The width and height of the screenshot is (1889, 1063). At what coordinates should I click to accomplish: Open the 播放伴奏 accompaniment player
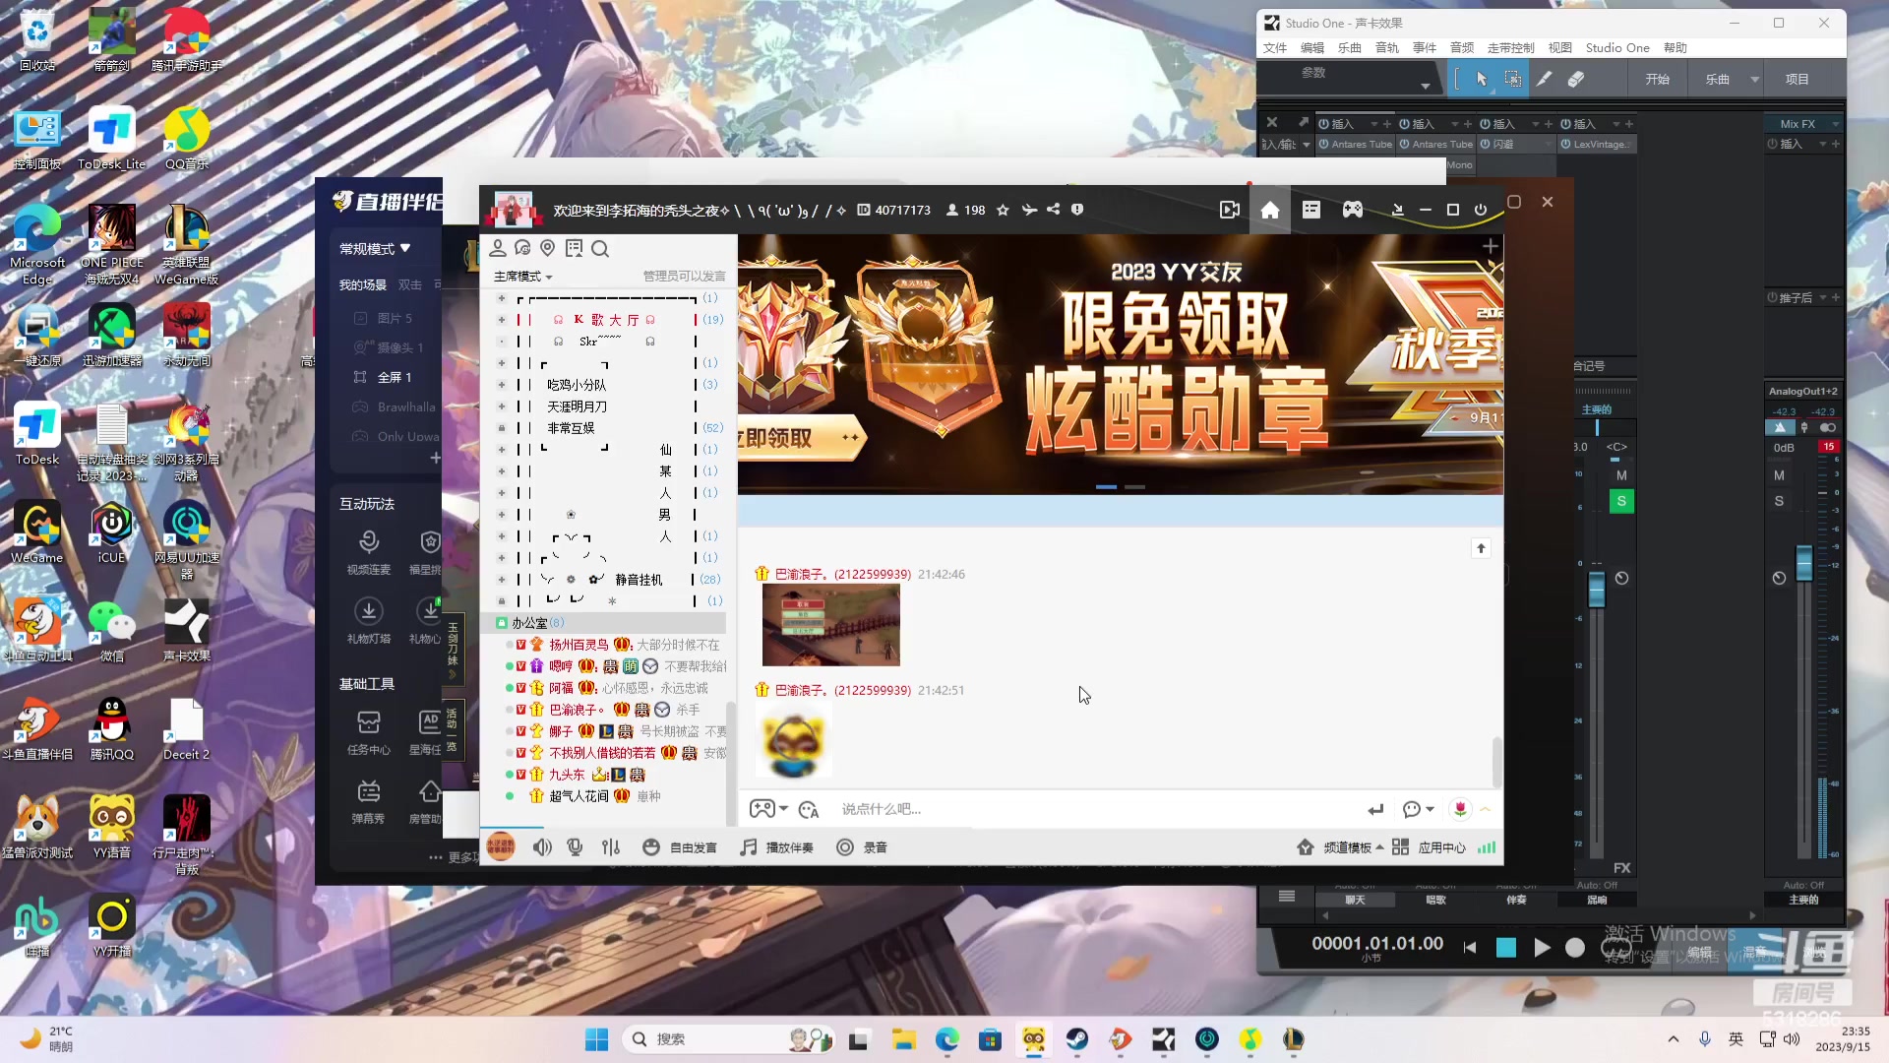(x=777, y=847)
